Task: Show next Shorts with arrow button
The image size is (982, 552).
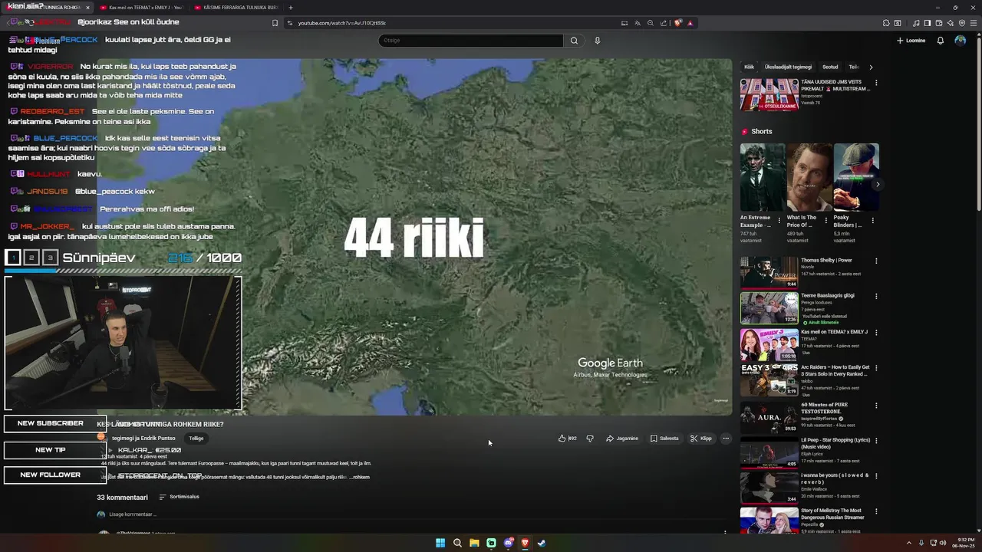Action: pos(878,184)
